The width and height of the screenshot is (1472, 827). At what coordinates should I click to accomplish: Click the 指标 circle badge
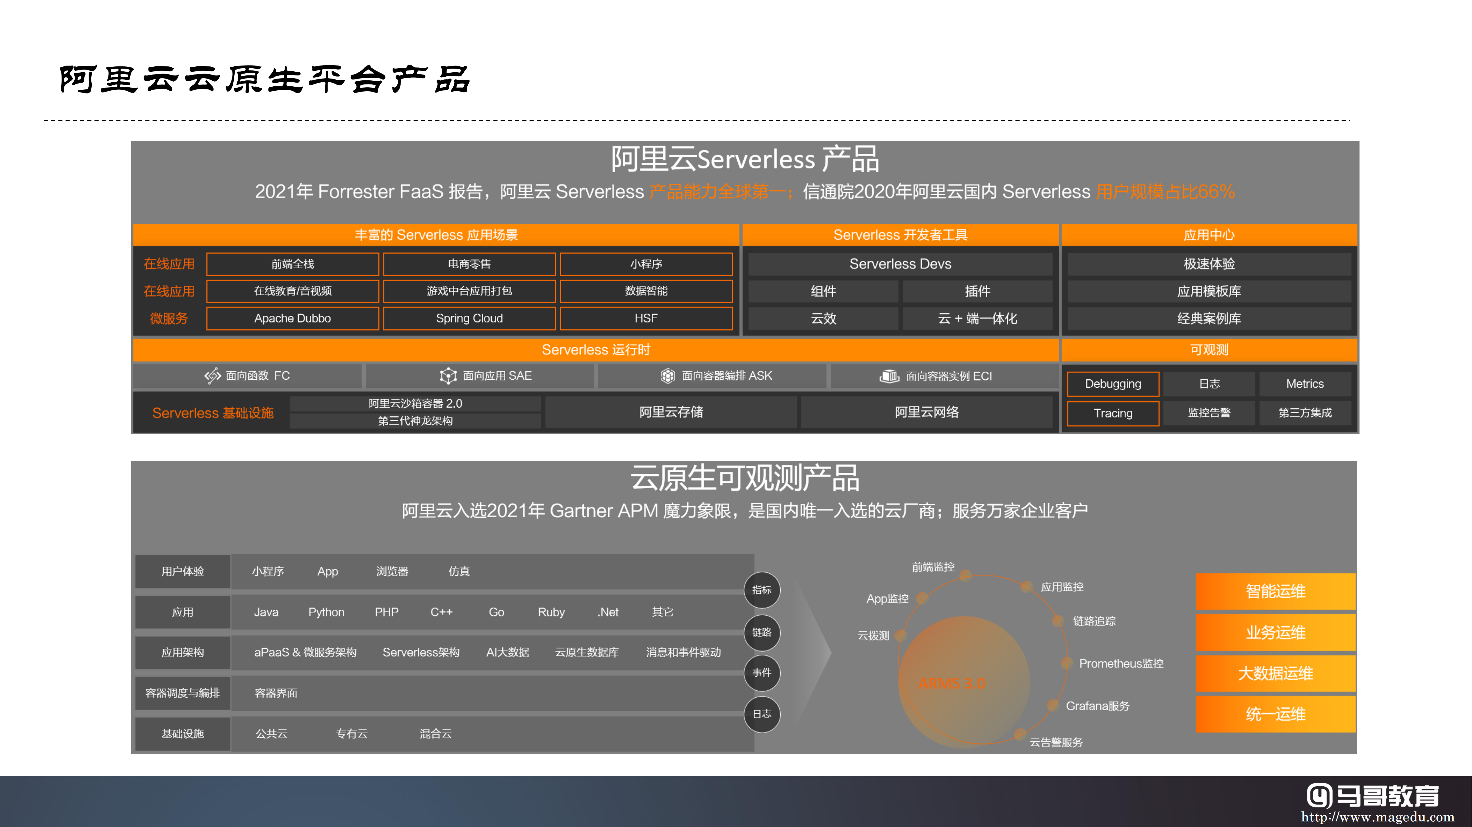pos(762,590)
